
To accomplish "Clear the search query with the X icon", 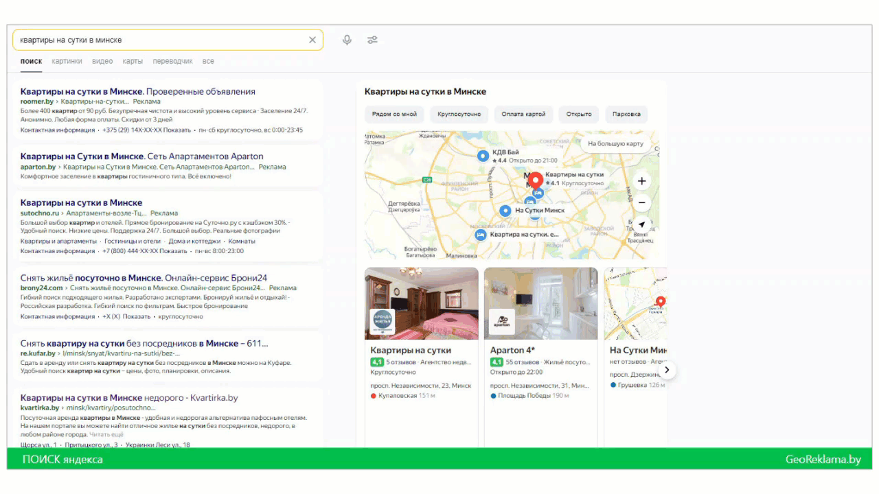I will [x=312, y=40].
